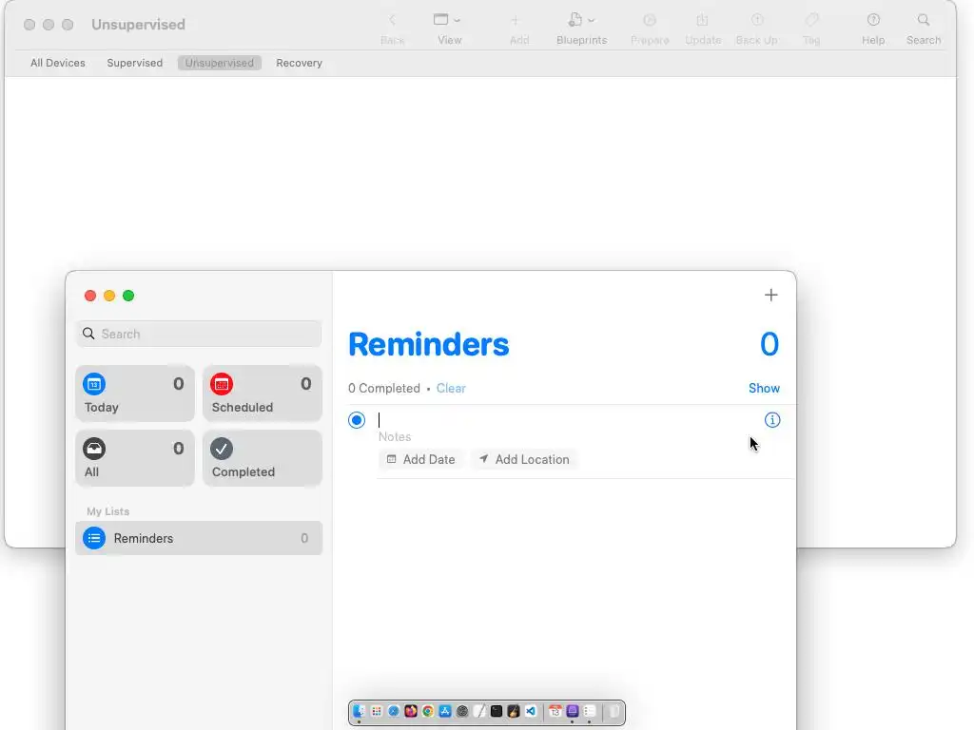Open Help in the Configurator toolbar
The height and width of the screenshot is (730, 974).
(873, 29)
